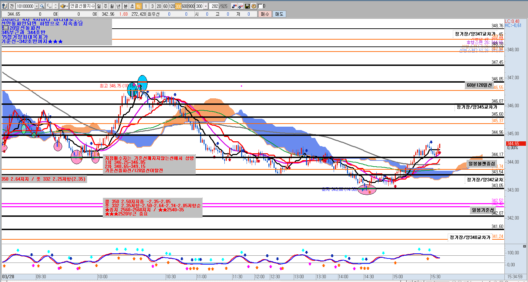Click the LC:0.48 indicator text
528x282 pixels.
coord(512,22)
